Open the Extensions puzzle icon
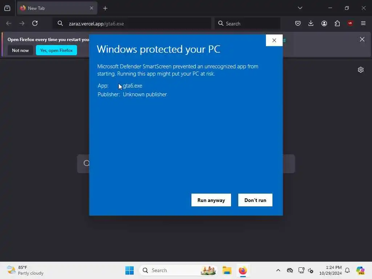The image size is (372, 279). coord(337,23)
